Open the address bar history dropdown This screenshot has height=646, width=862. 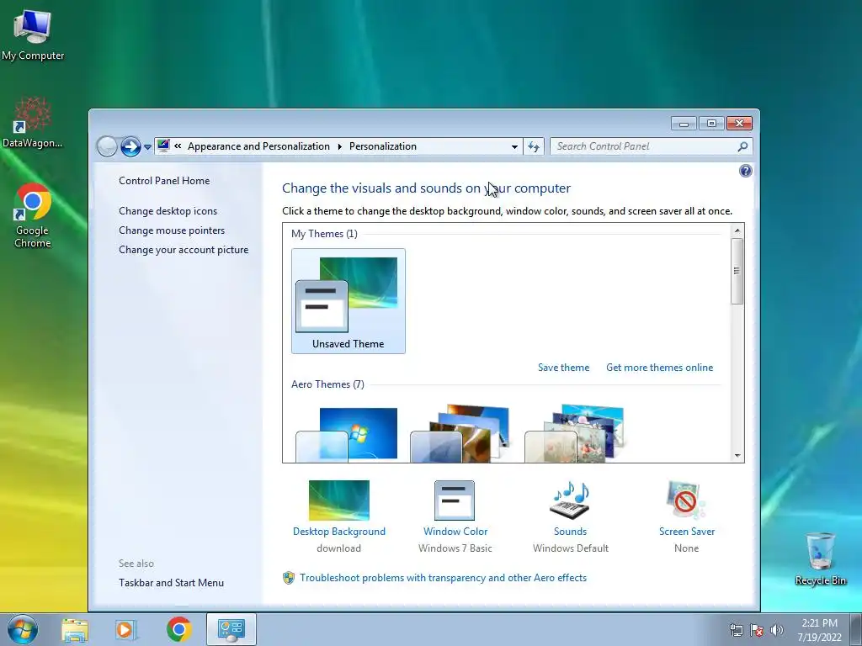click(514, 146)
